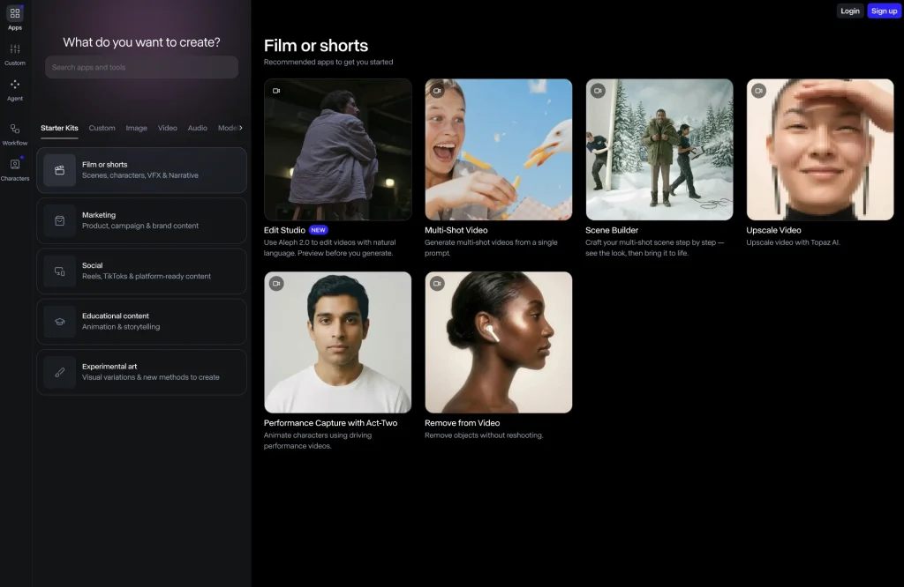Click the Remove from Video title
The width and height of the screenshot is (904, 587).
click(x=463, y=423)
